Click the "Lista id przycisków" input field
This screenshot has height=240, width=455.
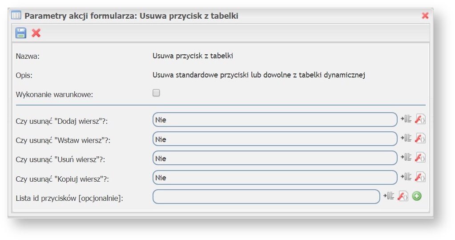pos(266,196)
